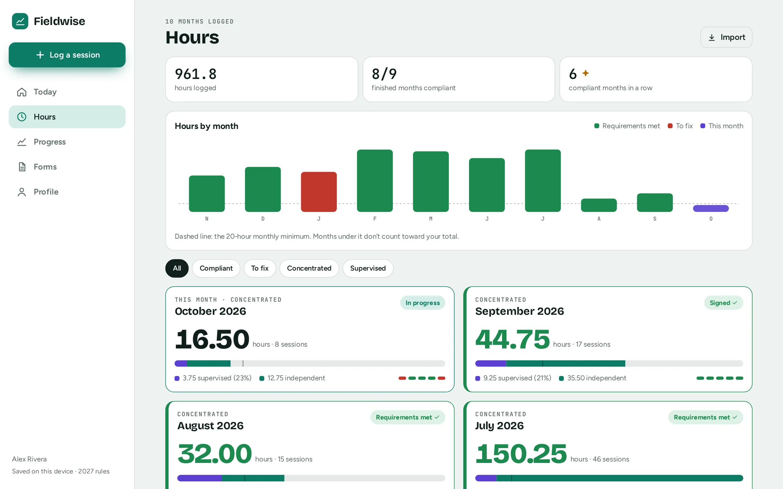Toggle the To fix filter chip
Image resolution: width=783 pixels, height=489 pixels.
coord(260,268)
